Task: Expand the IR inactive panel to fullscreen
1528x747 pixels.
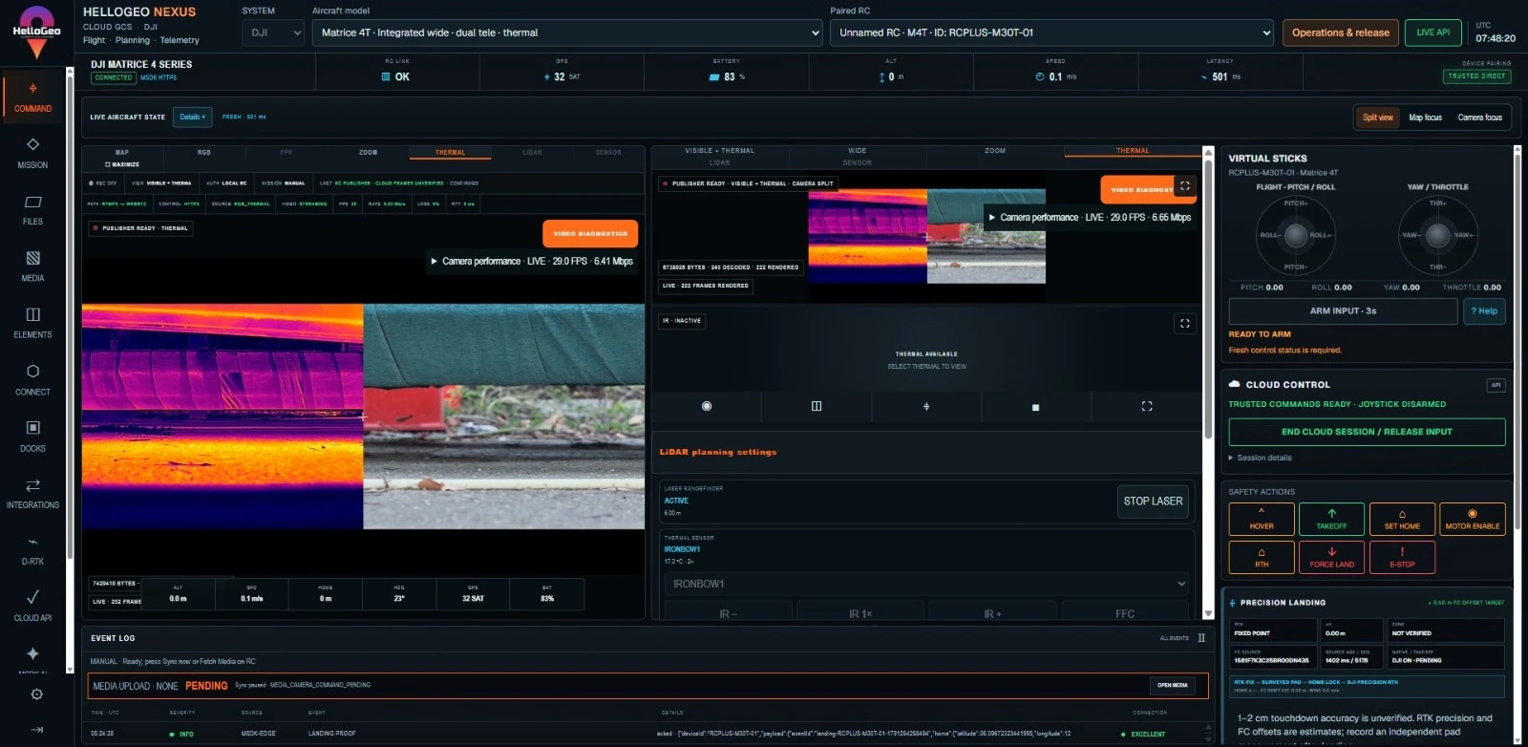Action: coord(1184,324)
